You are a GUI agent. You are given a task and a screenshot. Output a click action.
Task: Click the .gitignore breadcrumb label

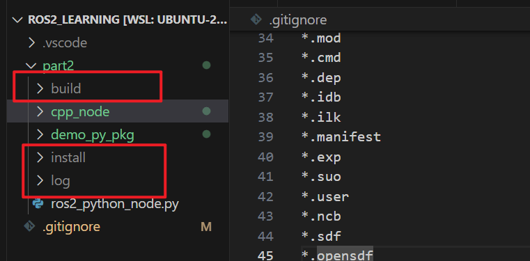pyautogui.click(x=298, y=20)
